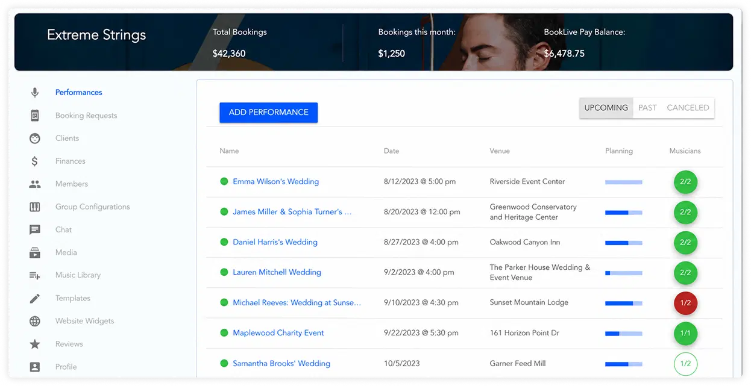Click the Website Widgets globe icon

point(35,322)
